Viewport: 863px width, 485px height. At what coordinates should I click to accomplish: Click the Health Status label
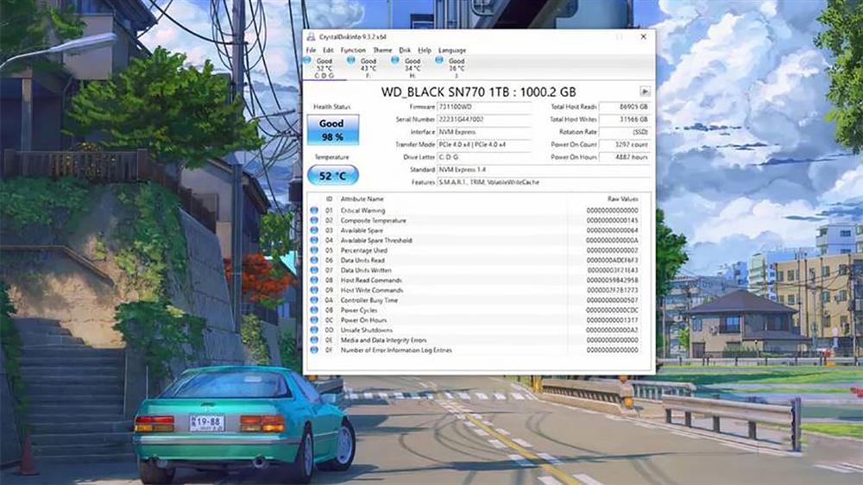click(332, 107)
